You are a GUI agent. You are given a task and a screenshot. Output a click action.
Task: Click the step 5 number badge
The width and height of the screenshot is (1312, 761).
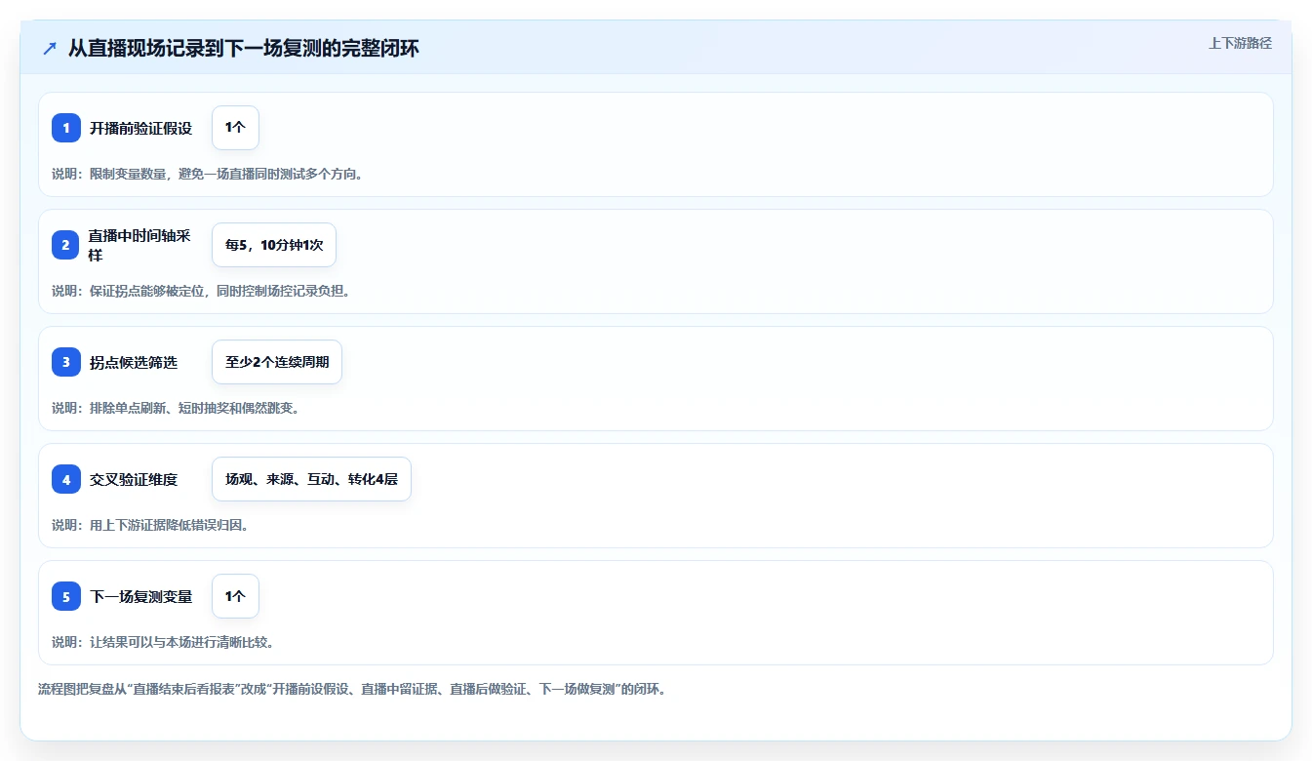[x=66, y=596]
